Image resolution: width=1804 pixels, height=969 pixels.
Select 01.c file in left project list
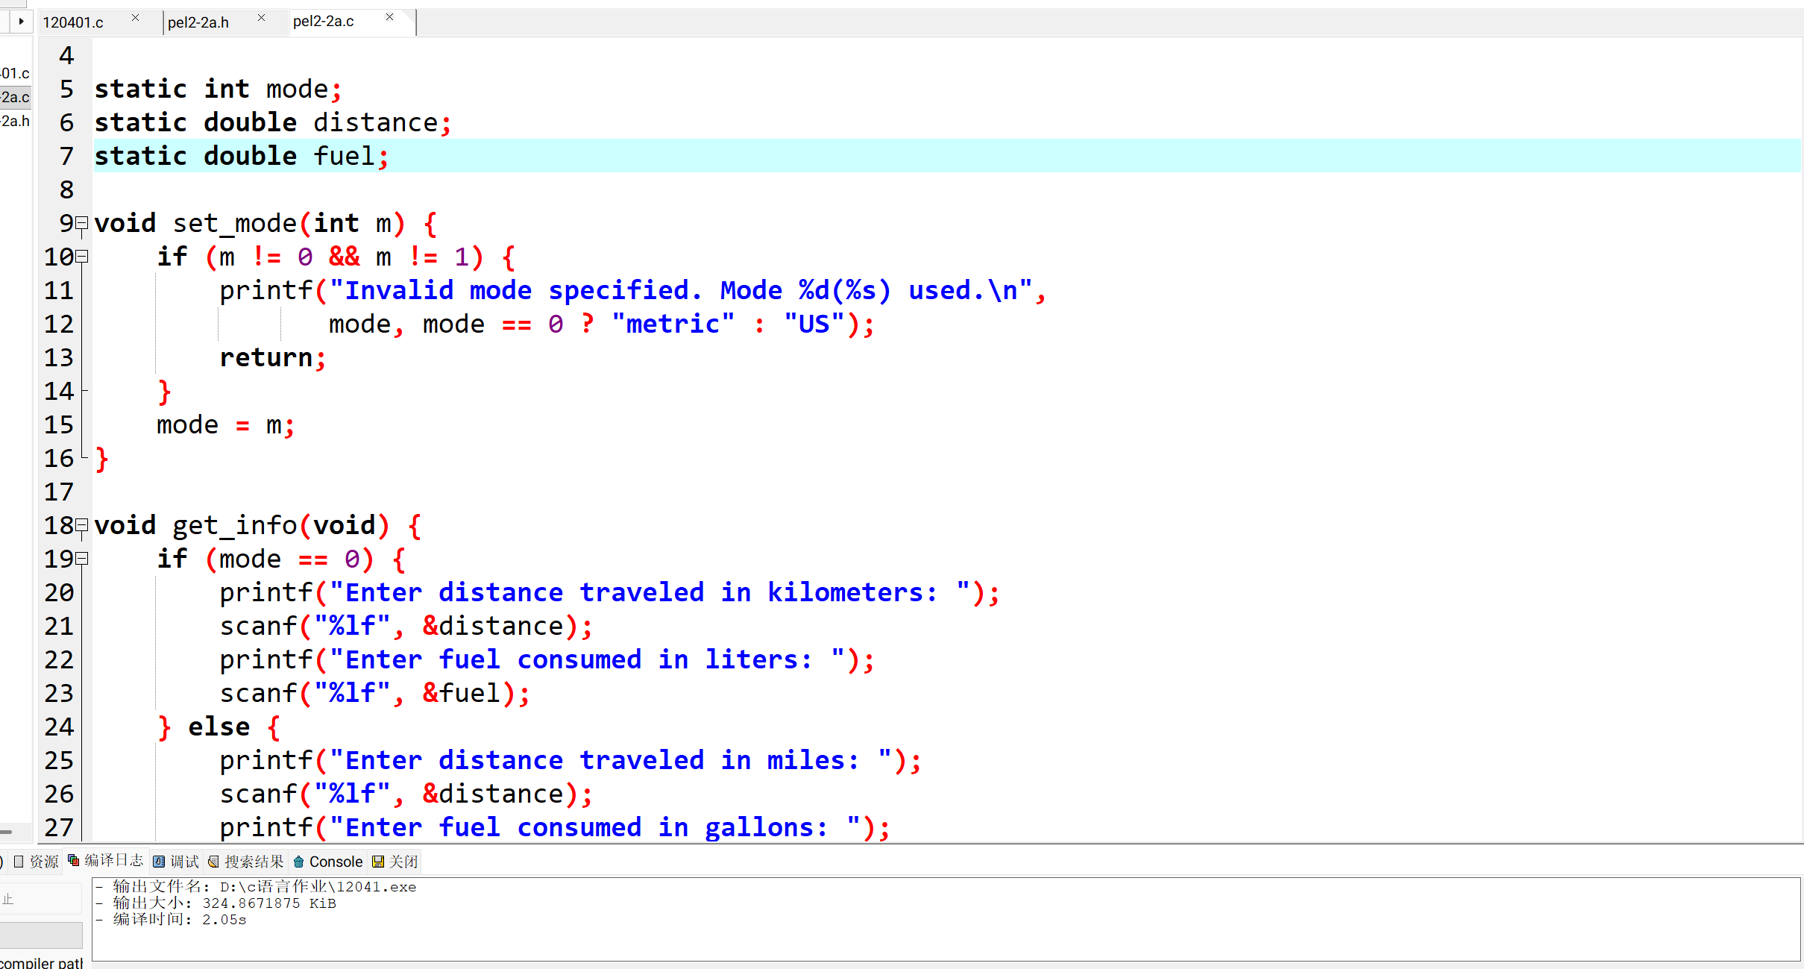pos(15,73)
